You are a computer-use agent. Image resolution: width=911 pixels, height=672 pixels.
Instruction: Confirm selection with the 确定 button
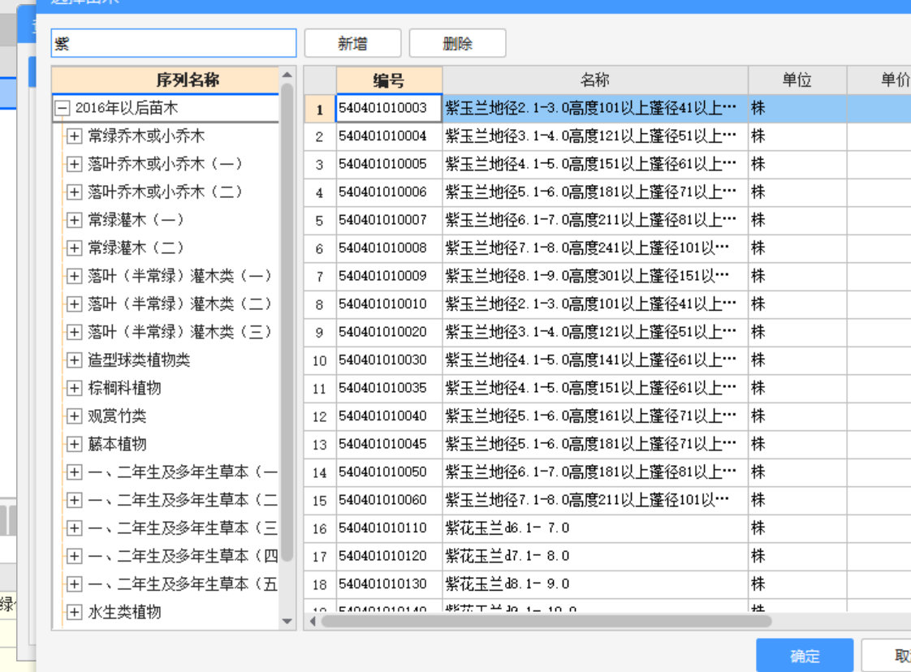805,656
